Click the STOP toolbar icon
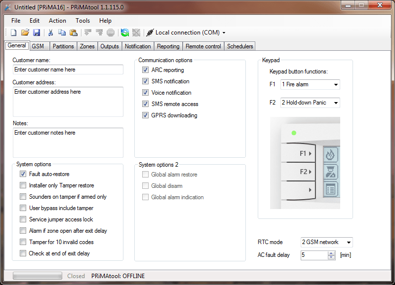 pyautogui.click(x=111, y=33)
